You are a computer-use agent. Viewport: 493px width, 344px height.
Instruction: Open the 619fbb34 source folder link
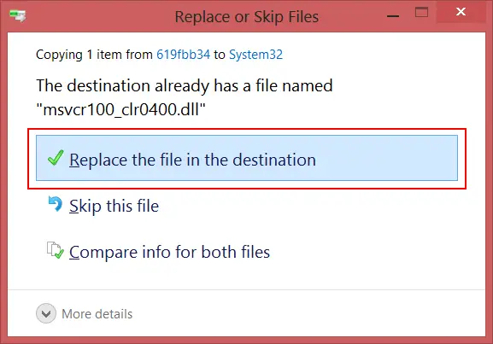(184, 55)
